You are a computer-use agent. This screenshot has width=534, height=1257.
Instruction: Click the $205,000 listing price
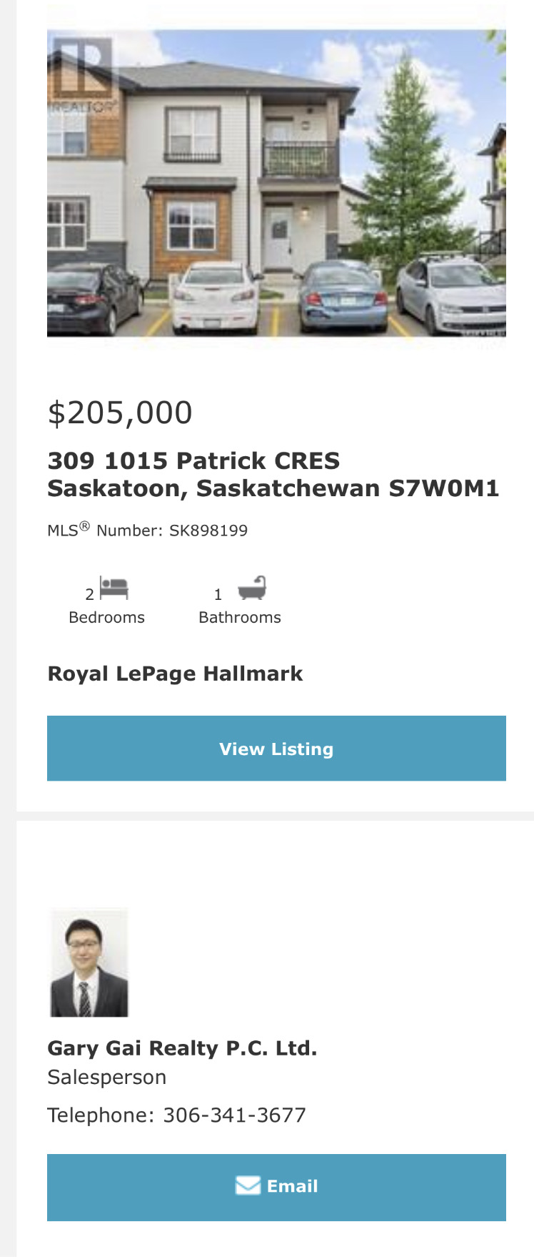point(120,413)
